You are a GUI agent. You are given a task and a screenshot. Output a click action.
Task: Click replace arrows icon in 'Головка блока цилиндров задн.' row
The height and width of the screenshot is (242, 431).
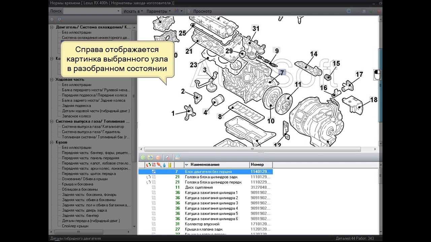(x=148, y=177)
